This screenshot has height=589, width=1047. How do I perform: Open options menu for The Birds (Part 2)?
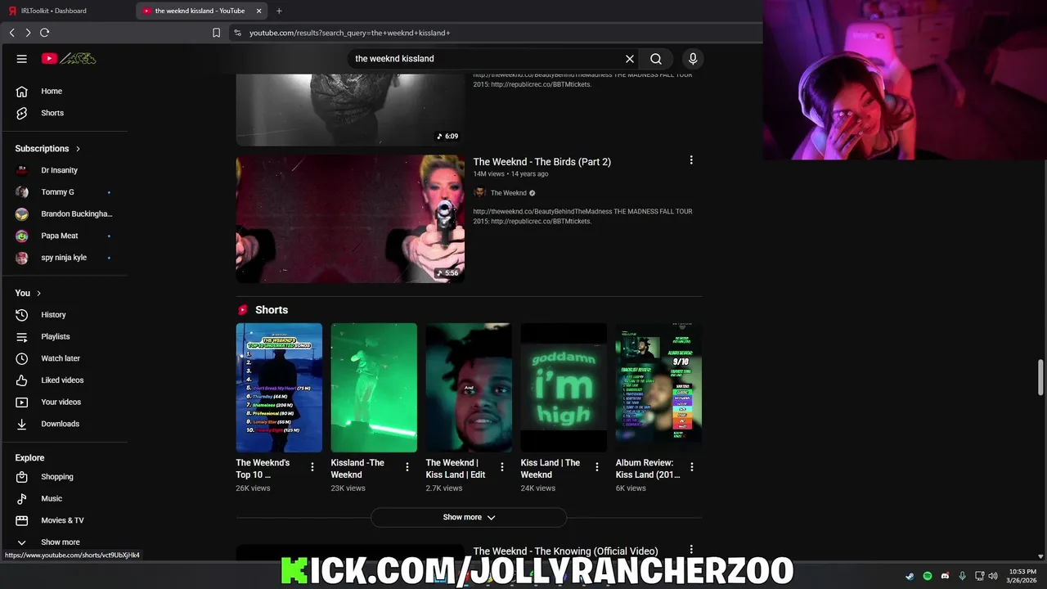[x=691, y=160]
